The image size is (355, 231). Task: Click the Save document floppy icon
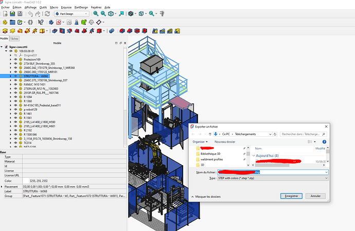click(x=20, y=14)
